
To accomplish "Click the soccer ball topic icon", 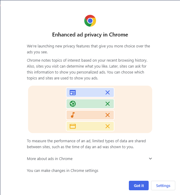I will pos(73,104).
